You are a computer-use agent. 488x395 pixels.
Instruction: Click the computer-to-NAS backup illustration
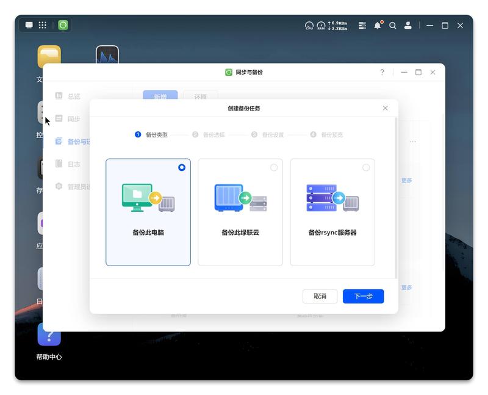point(148,198)
